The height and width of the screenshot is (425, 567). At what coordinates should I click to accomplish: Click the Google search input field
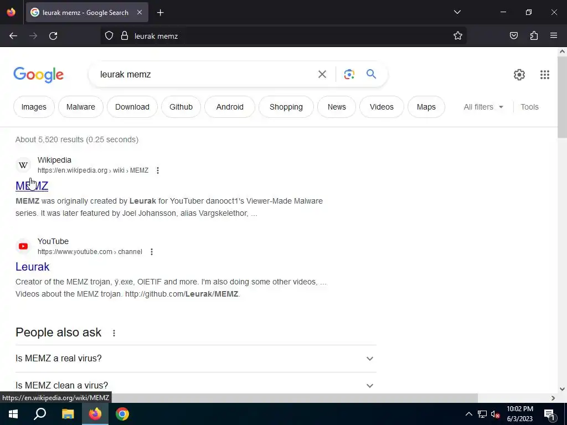203,75
